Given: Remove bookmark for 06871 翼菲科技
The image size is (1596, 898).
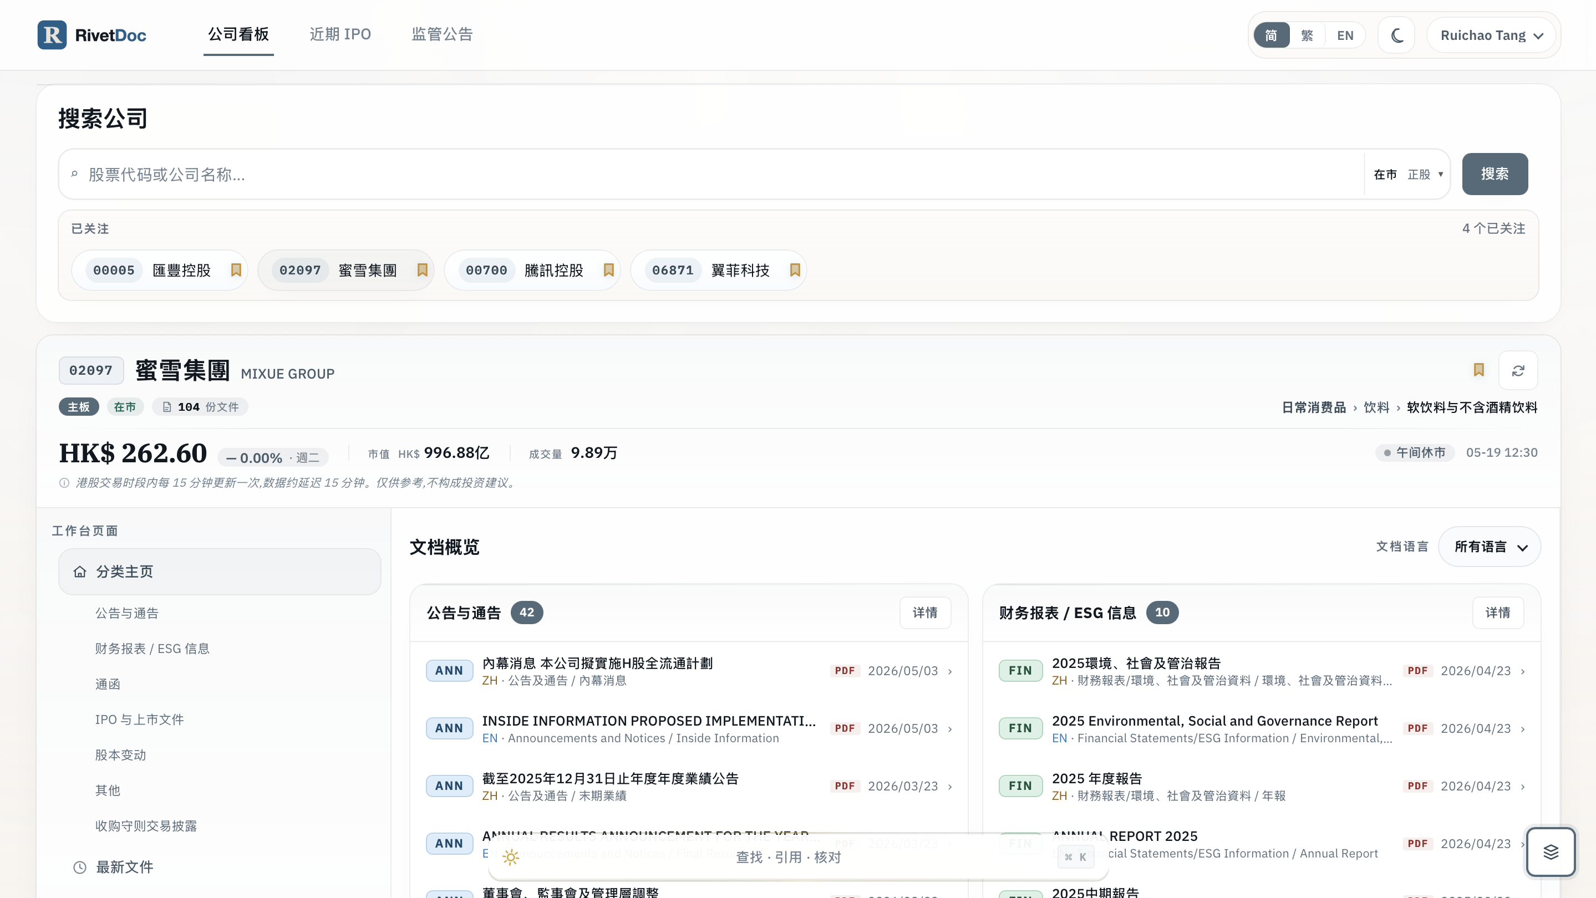Looking at the screenshot, I should tap(796, 270).
